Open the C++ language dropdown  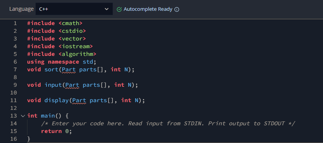point(74,9)
